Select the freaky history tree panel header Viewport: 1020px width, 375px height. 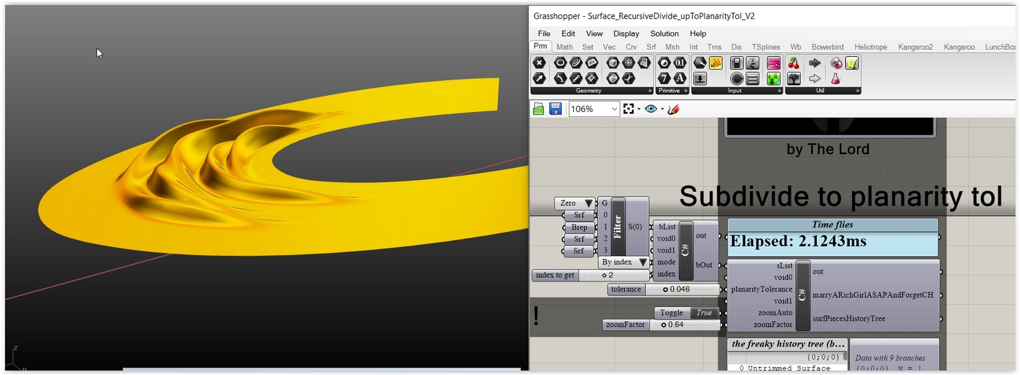click(788, 344)
